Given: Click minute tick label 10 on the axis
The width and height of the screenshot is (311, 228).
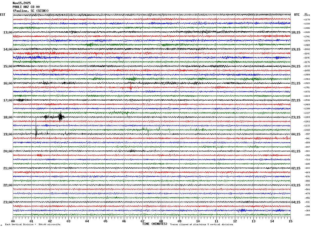Looking at the screenshot, I should 198,221.
